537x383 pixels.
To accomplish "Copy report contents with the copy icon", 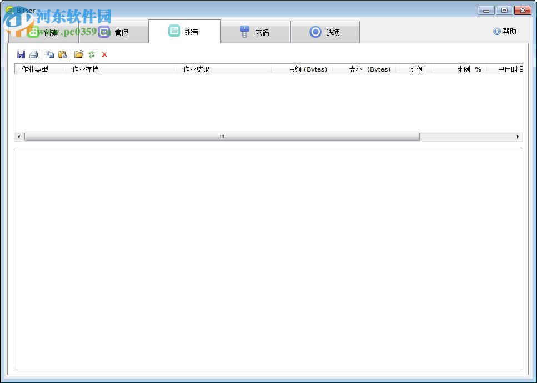I will [x=49, y=54].
